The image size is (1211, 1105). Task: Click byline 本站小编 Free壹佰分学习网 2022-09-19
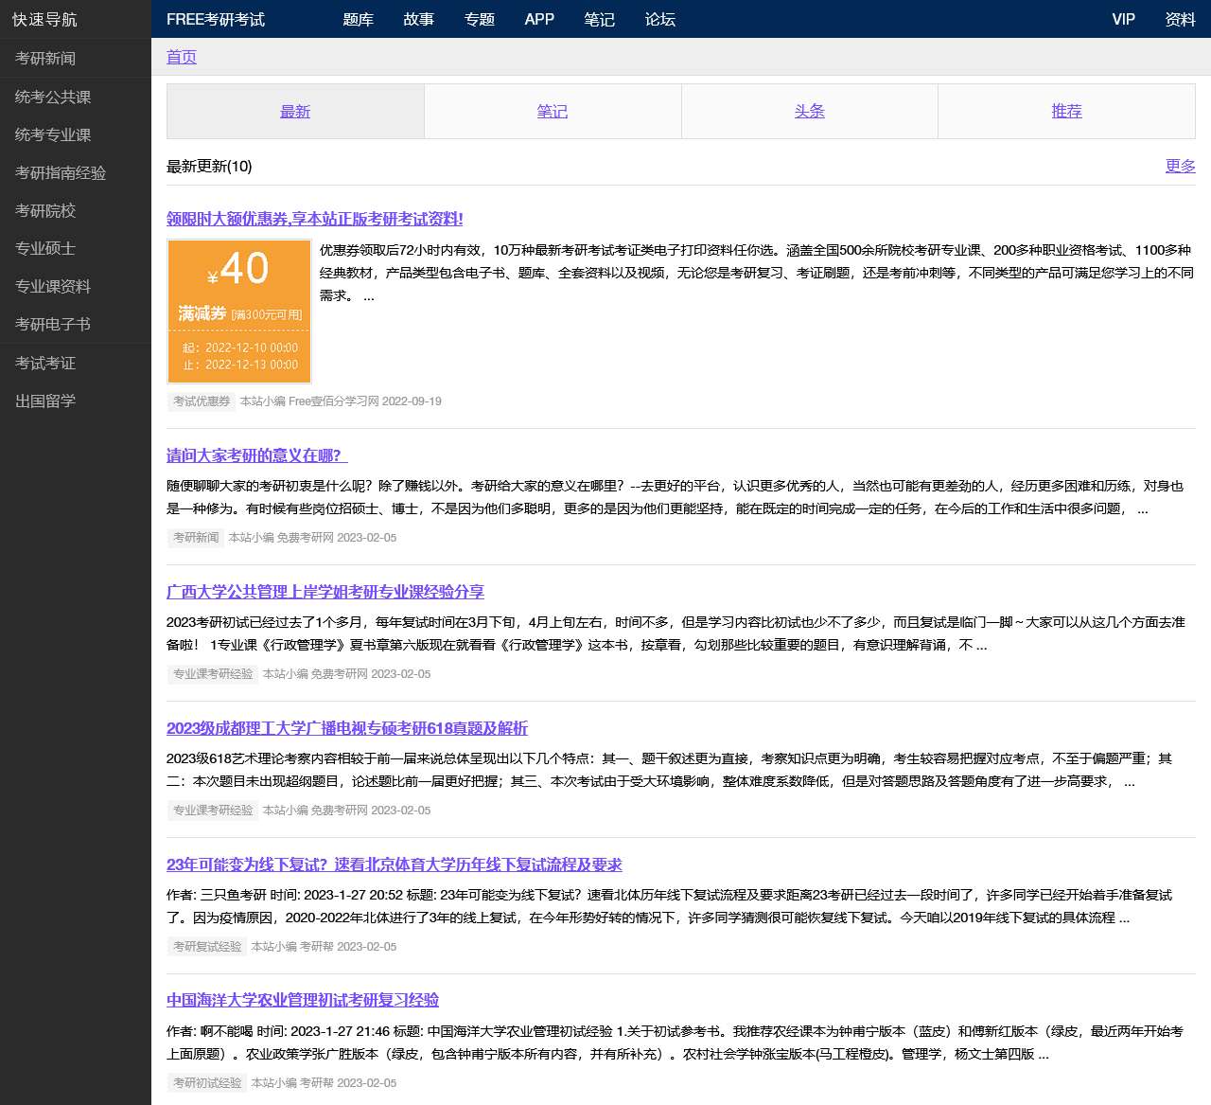tap(341, 401)
